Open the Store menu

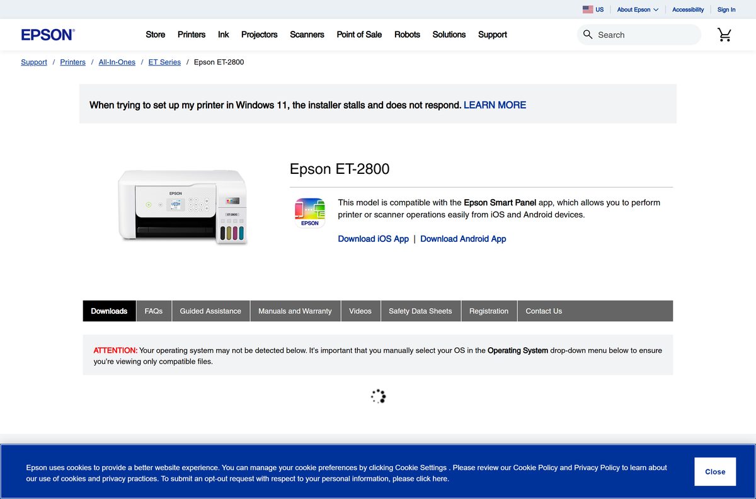click(x=156, y=35)
